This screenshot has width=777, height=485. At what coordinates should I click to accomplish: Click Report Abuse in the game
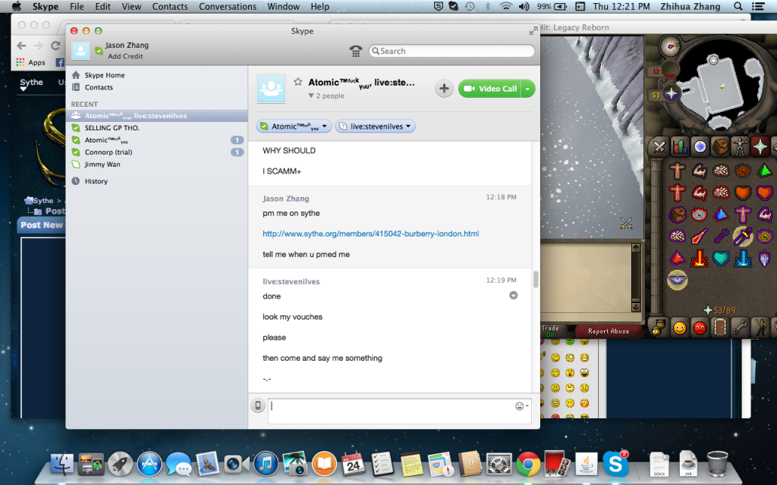609,331
